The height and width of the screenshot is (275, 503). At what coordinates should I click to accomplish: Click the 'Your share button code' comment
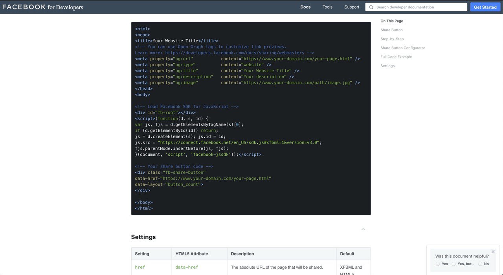tap(174, 166)
